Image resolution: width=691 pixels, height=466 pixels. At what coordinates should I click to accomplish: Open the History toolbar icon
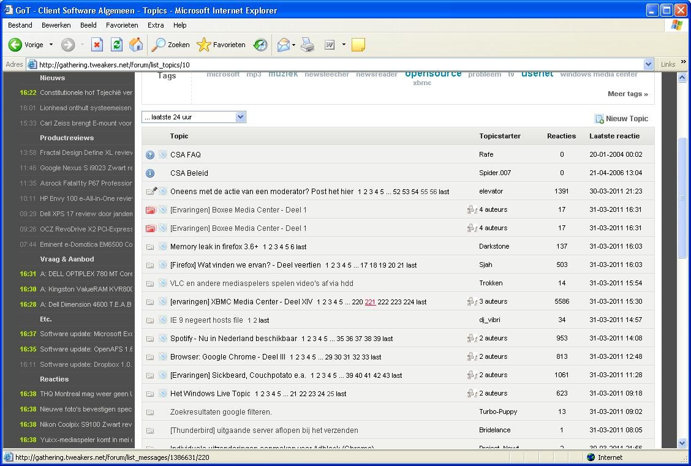(x=260, y=45)
